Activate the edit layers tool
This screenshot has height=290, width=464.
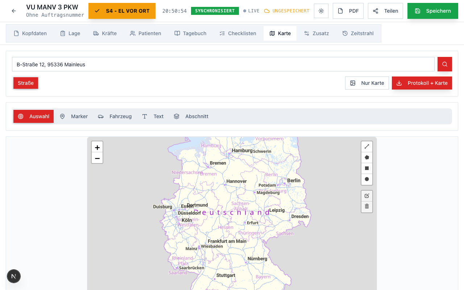(x=367, y=196)
